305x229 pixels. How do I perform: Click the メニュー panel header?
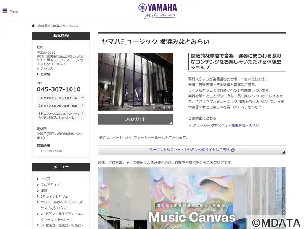pyautogui.click(x=61, y=167)
